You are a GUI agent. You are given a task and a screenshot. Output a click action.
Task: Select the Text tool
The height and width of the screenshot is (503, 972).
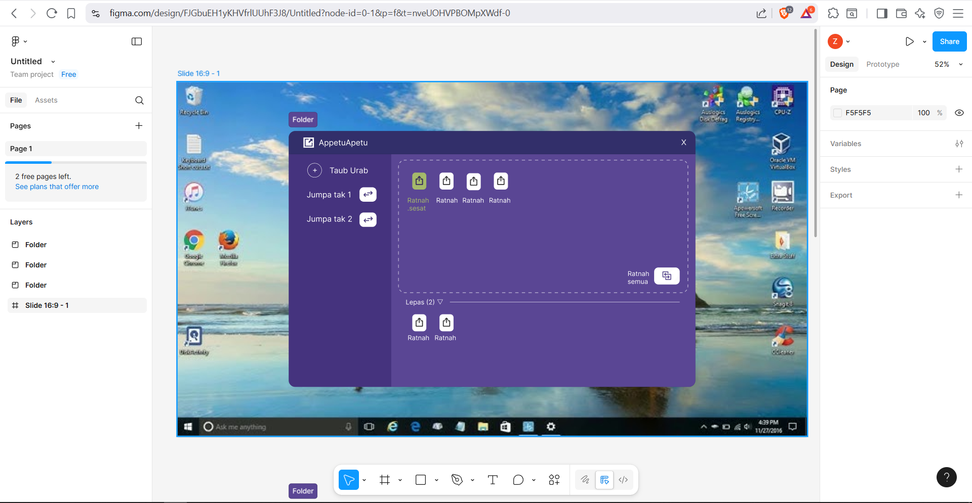point(493,480)
